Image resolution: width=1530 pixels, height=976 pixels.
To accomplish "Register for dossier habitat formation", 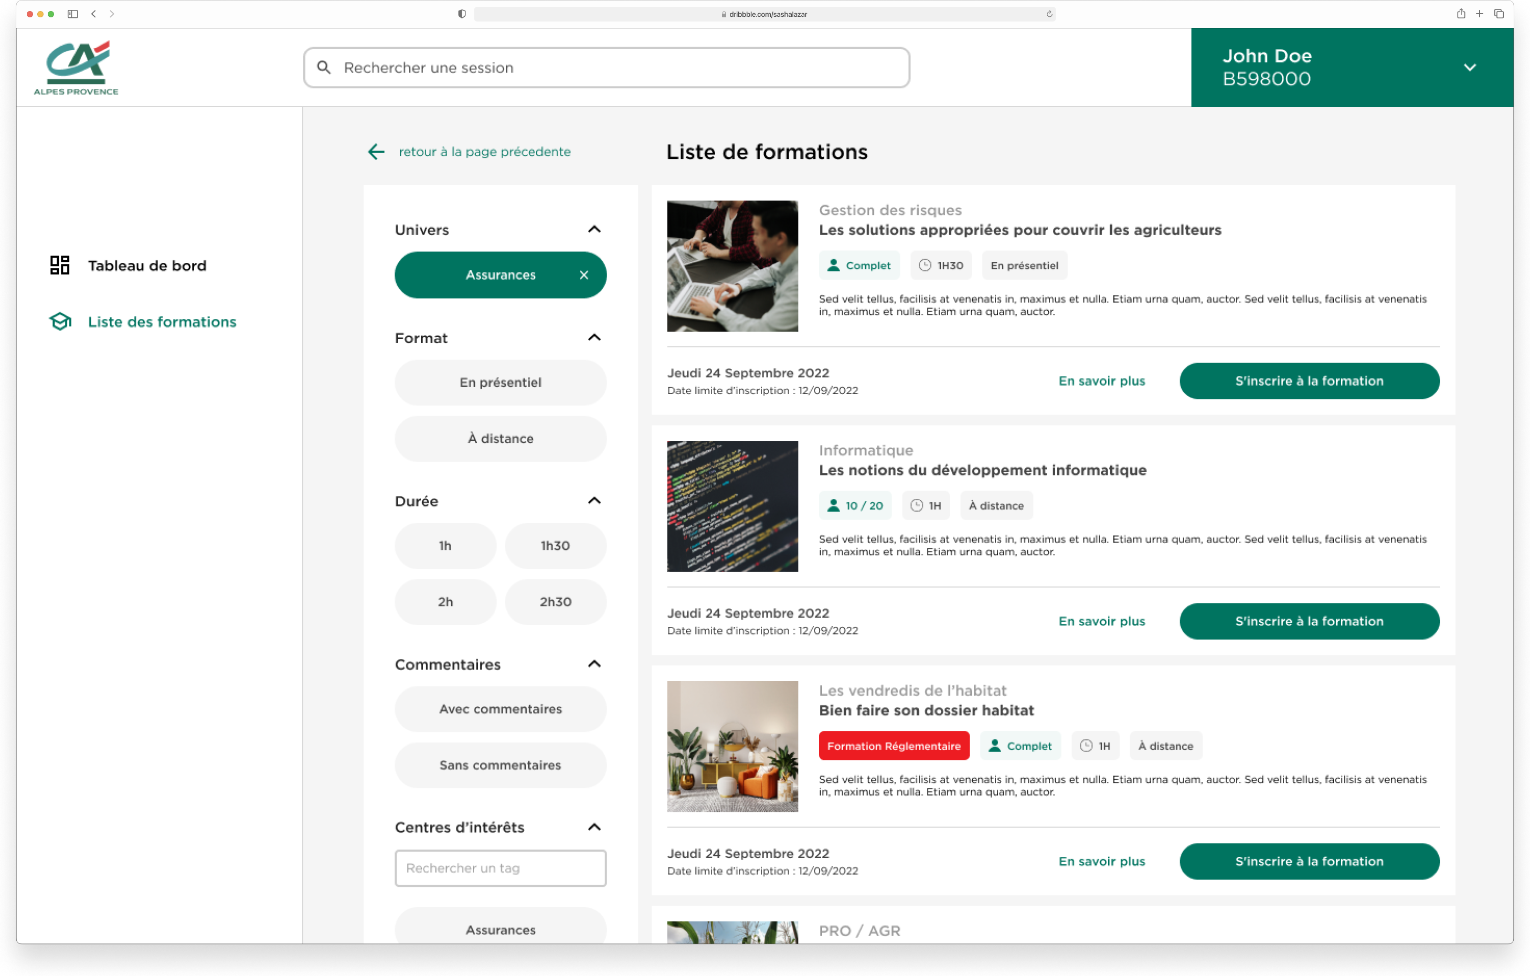I will (x=1310, y=862).
